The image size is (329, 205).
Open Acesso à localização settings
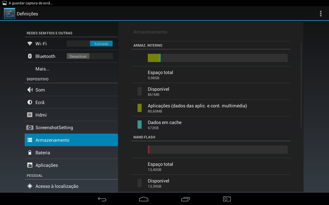click(x=71, y=186)
